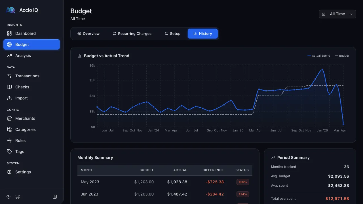
Task: Open the Settings page
Action: point(31,172)
